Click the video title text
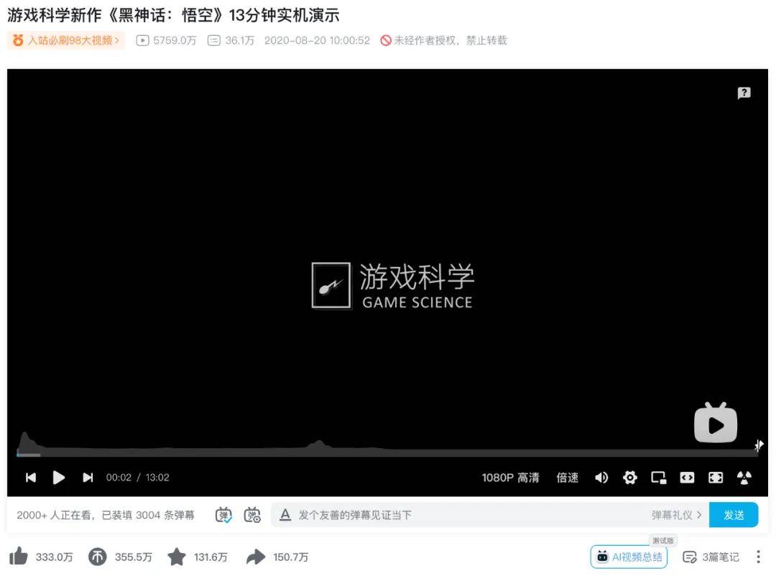The width and height of the screenshot is (776, 576). pyautogui.click(x=173, y=15)
